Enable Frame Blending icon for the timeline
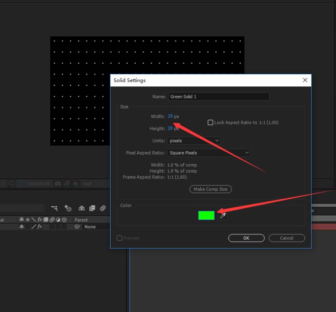 click(92, 208)
